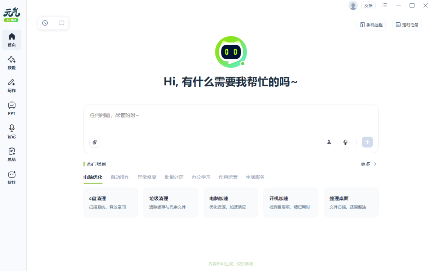Start a new chat conversation icon
The height and width of the screenshot is (271, 433).
(x=62, y=23)
